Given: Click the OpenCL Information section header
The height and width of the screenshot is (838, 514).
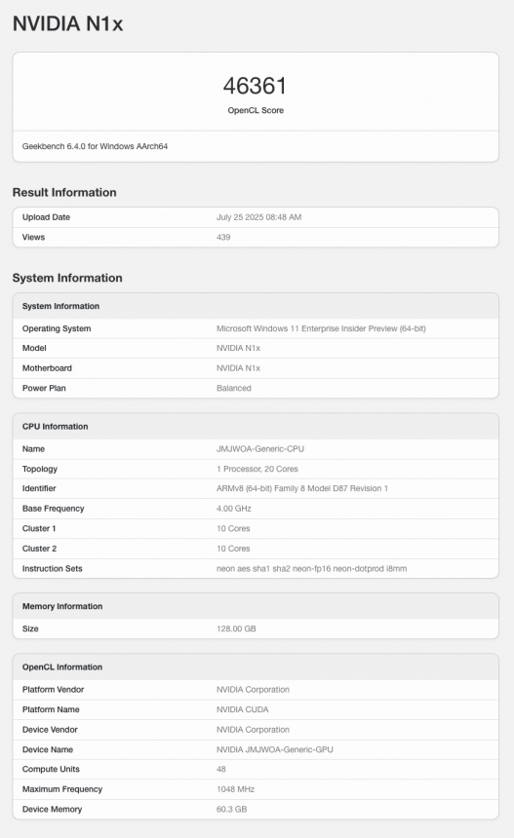Looking at the screenshot, I should tap(62, 667).
